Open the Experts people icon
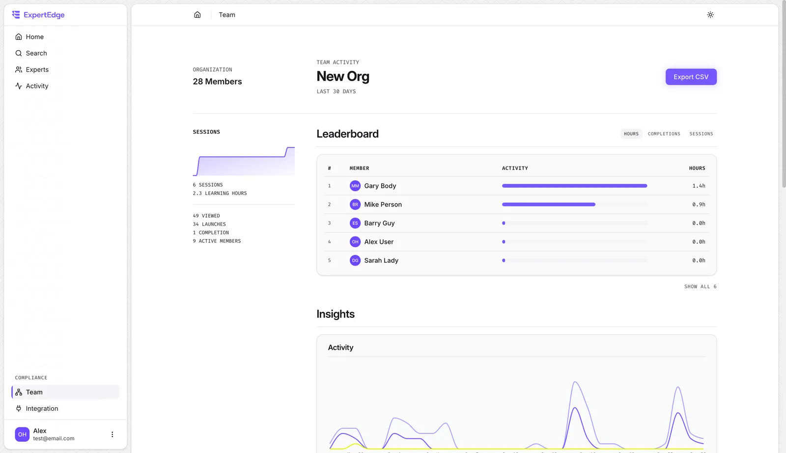The image size is (786, 453). tap(19, 70)
